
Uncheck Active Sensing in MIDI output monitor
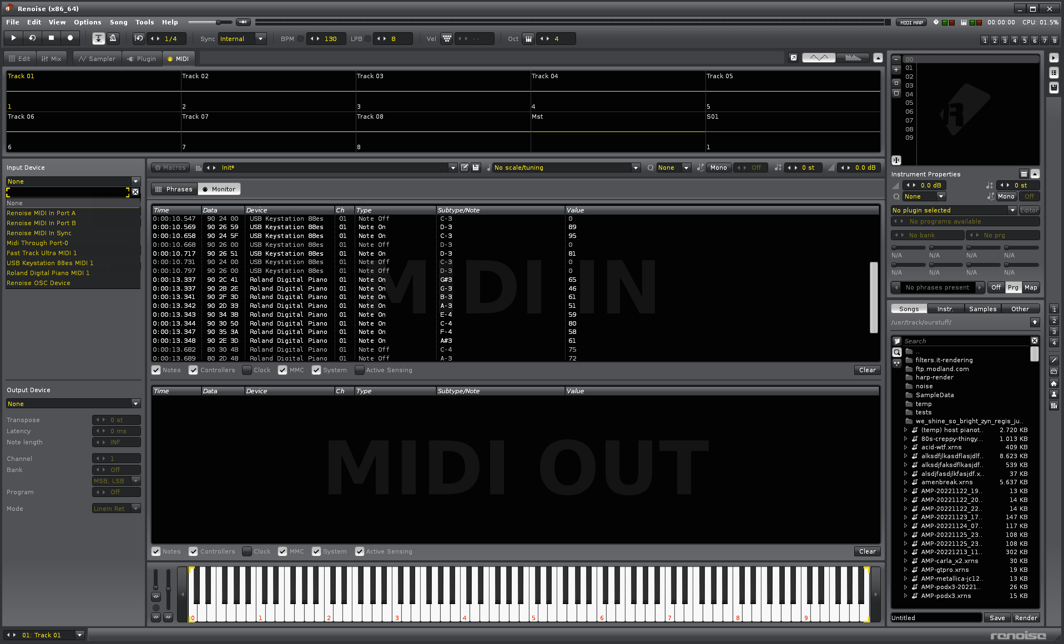[x=360, y=551]
